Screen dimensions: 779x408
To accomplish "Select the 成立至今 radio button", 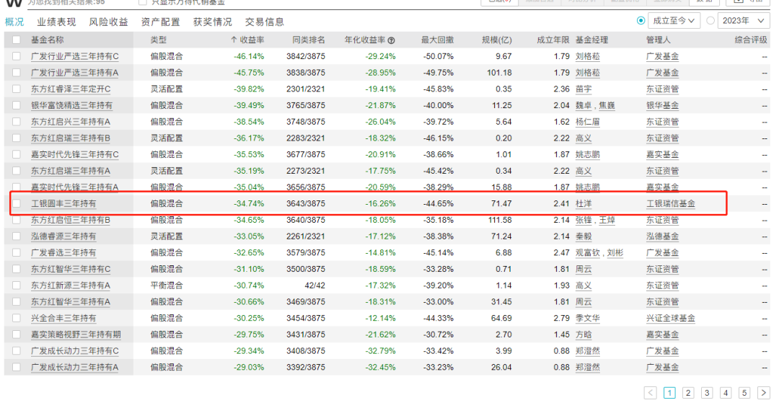I will tap(641, 21).
